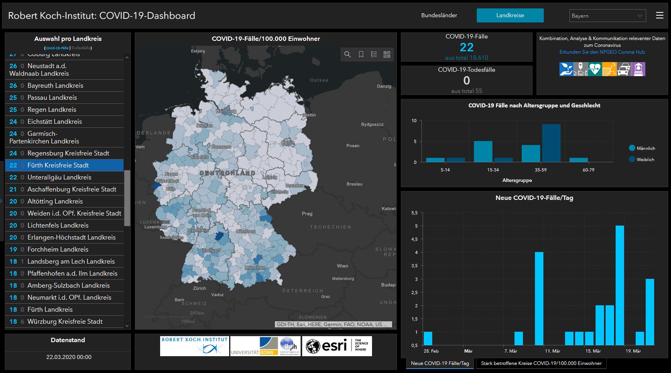Click the teal heart health icon
Screen dimensions: 671x373
click(595, 69)
